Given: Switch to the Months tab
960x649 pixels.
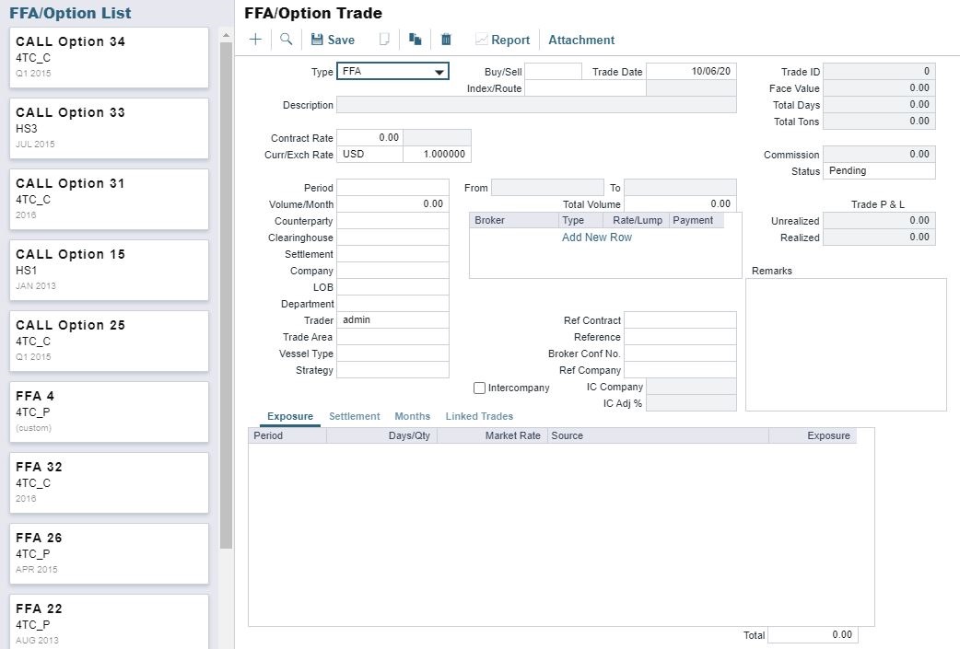Looking at the screenshot, I should pos(412,417).
